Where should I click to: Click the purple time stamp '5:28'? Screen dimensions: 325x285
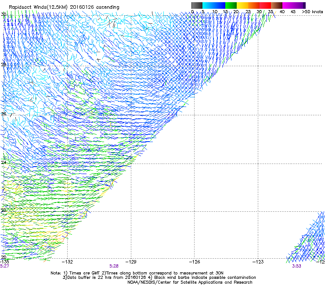(x=114, y=266)
